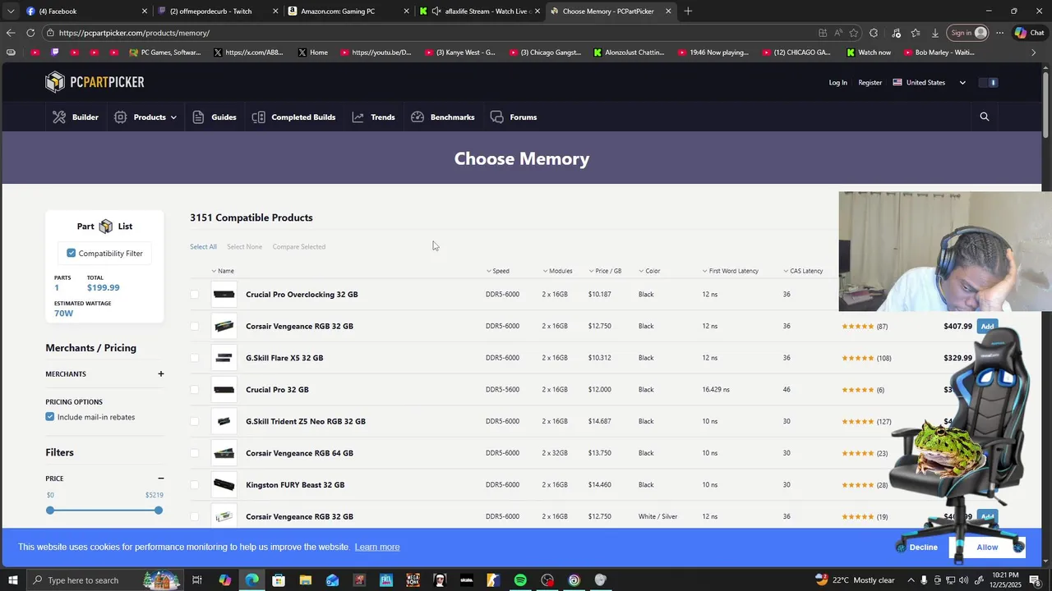Click the Windows Start button
This screenshot has height=591, width=1052.
pos(12,580)
